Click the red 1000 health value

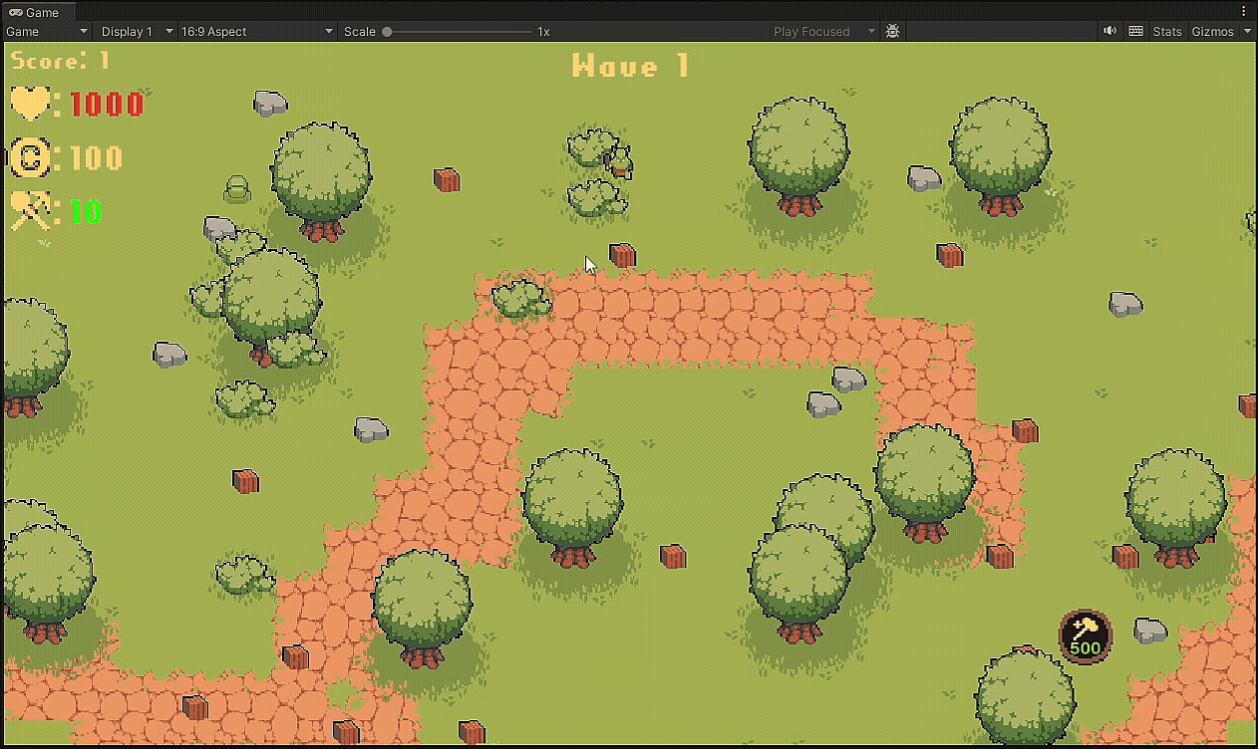[x=107, y=105]
